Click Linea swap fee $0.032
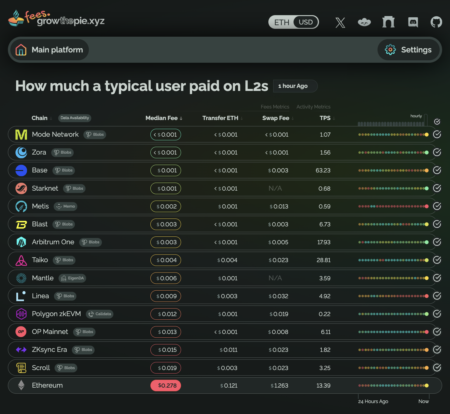Screen dimensions: 450x414 [x=278, y=296]
